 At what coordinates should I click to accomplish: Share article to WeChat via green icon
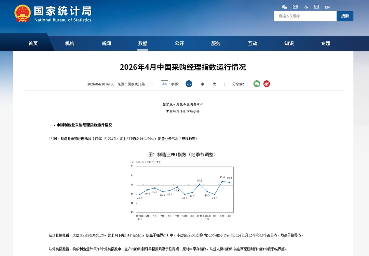(x=257, y=84)
